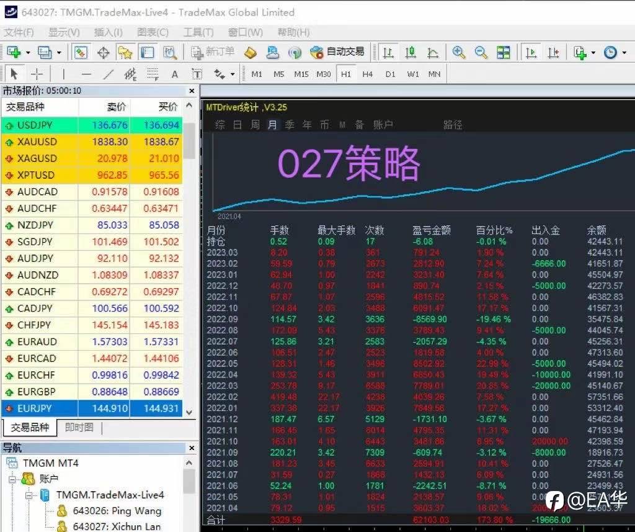Switch to H1 timeframe

(346, 74)
